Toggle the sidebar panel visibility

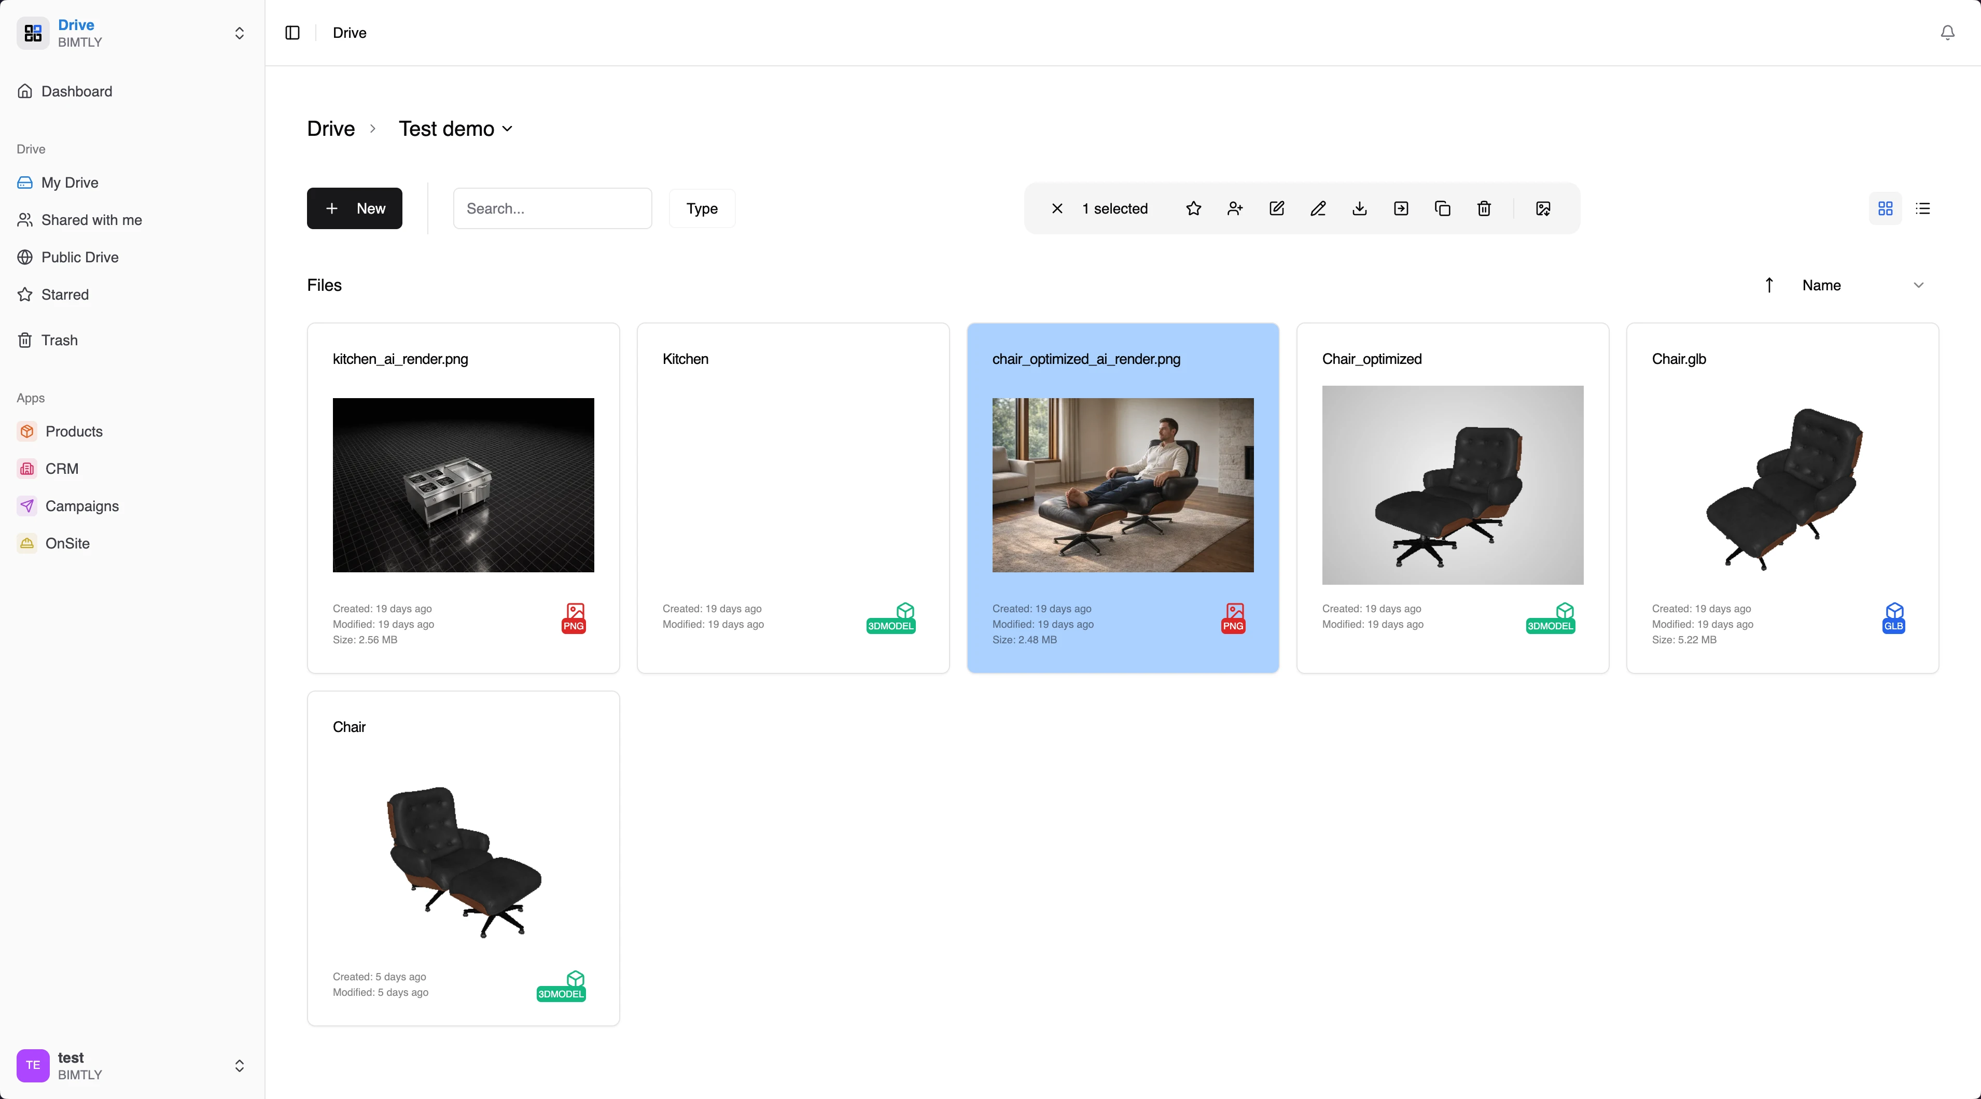pos(291,33)
